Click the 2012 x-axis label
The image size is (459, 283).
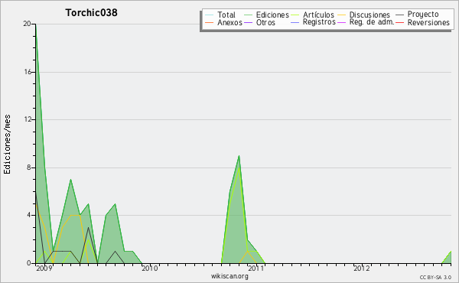362,268
